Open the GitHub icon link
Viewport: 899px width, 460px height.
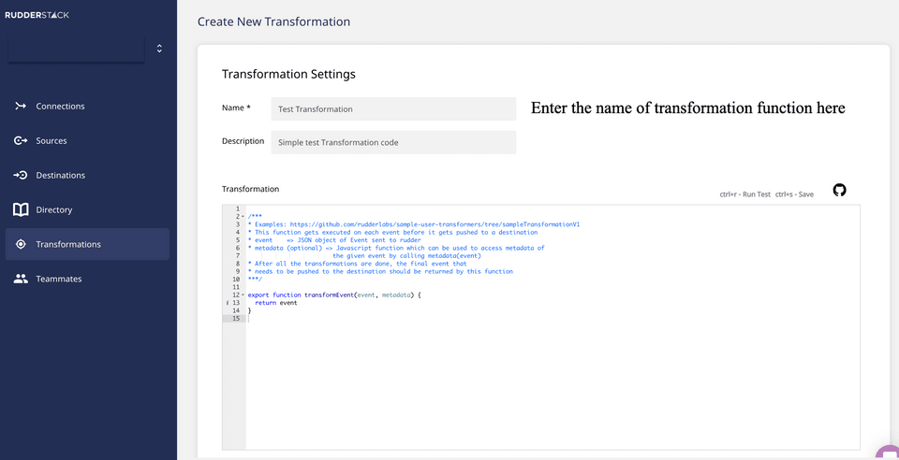click(x=839, y=191)
